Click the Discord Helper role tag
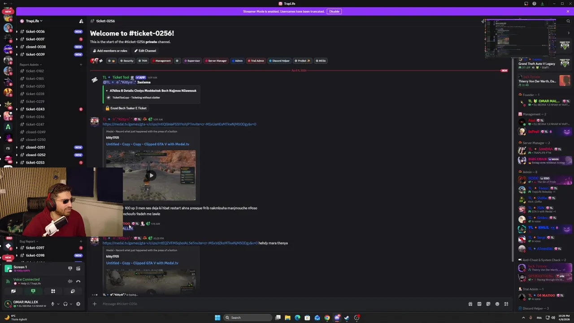 [x=279, y=61]
